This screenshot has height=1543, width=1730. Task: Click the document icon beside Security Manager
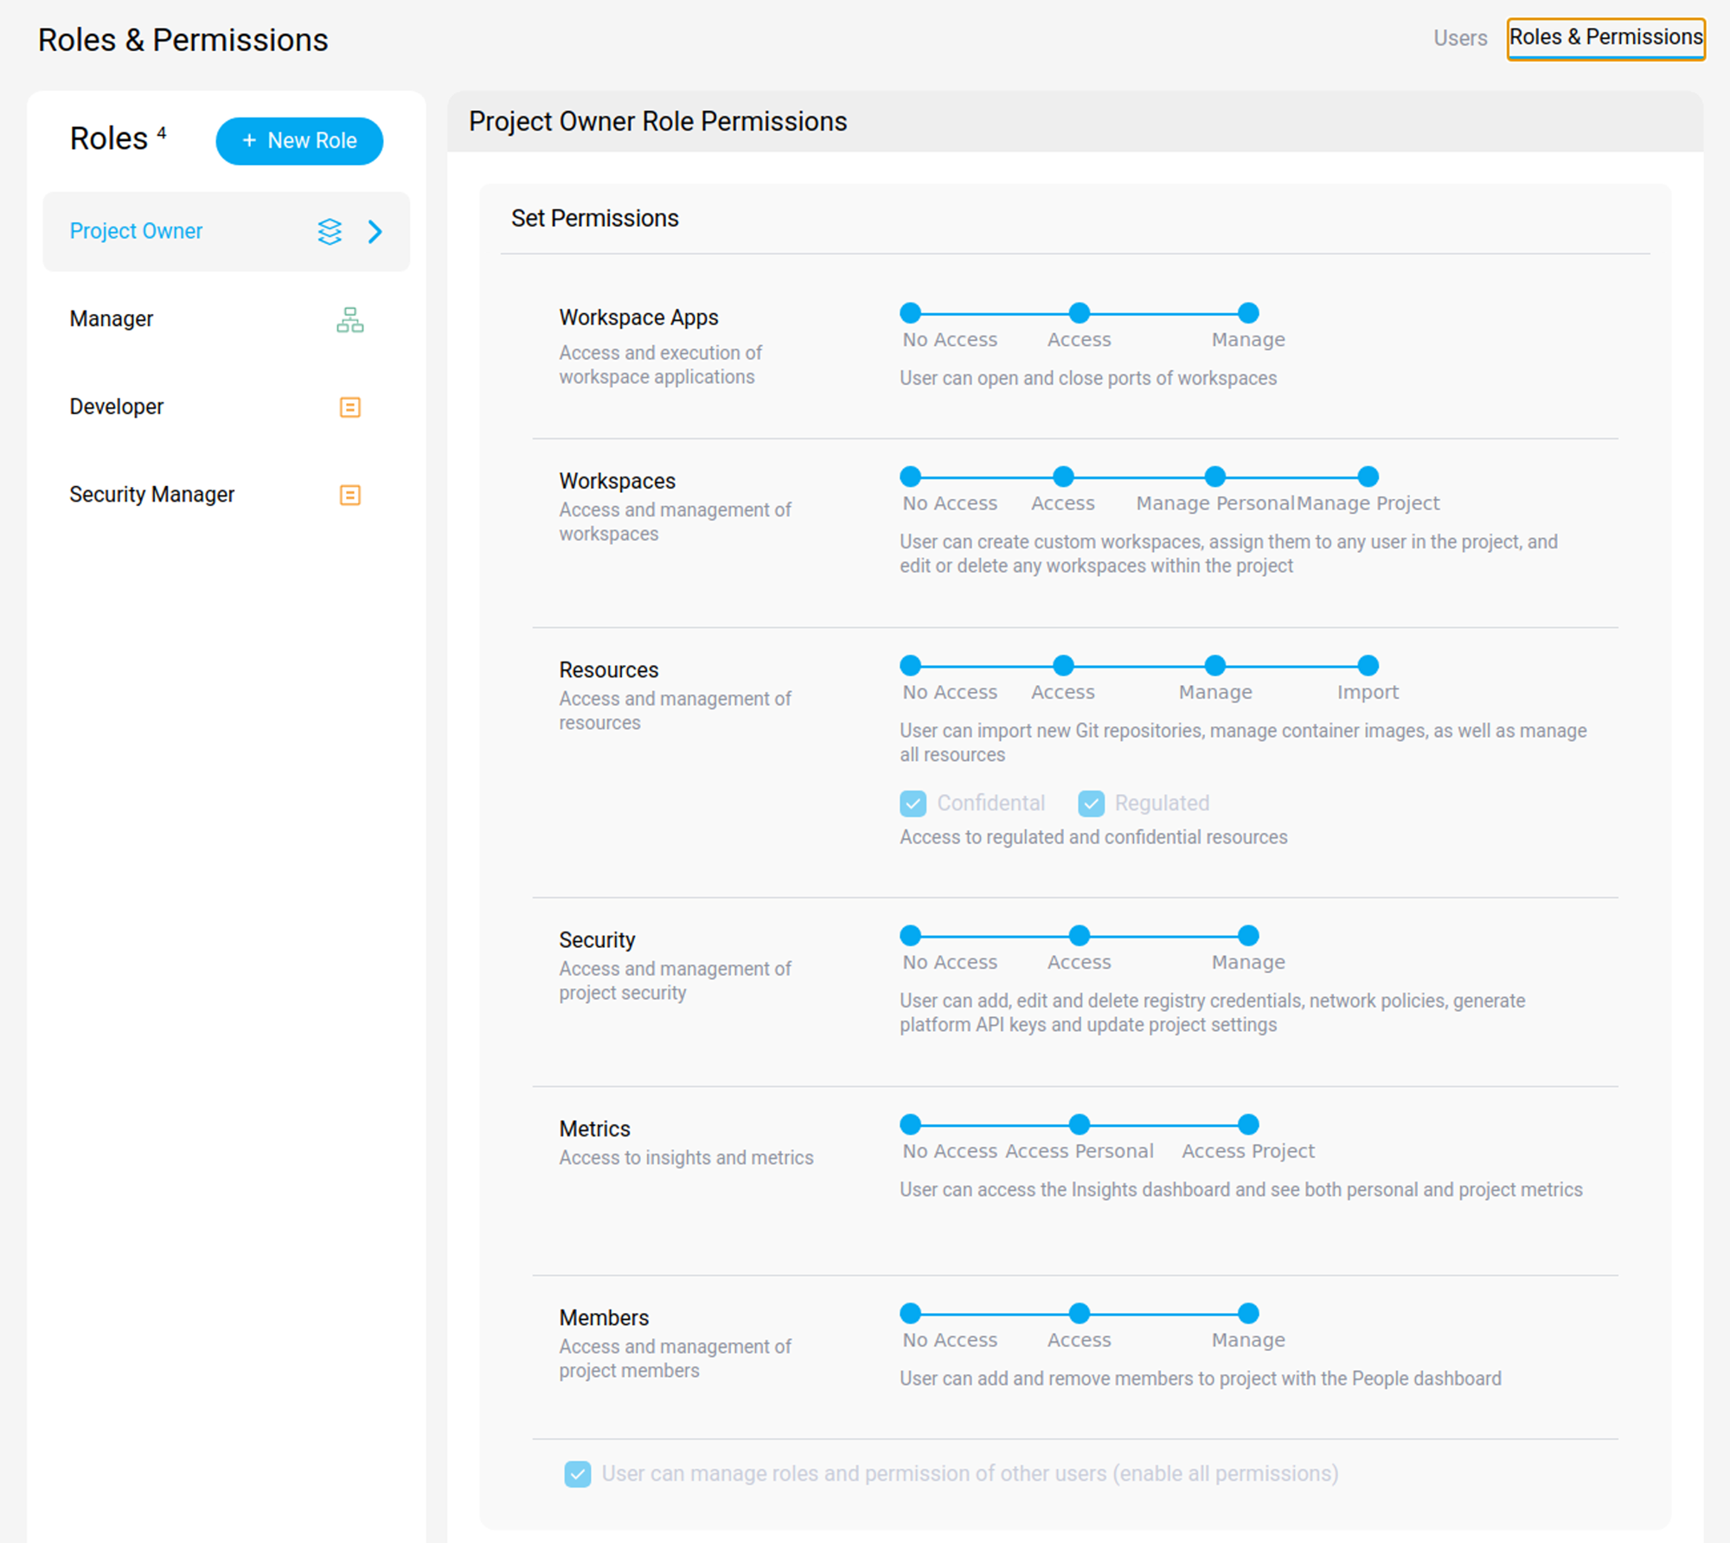tap(349, 495)
